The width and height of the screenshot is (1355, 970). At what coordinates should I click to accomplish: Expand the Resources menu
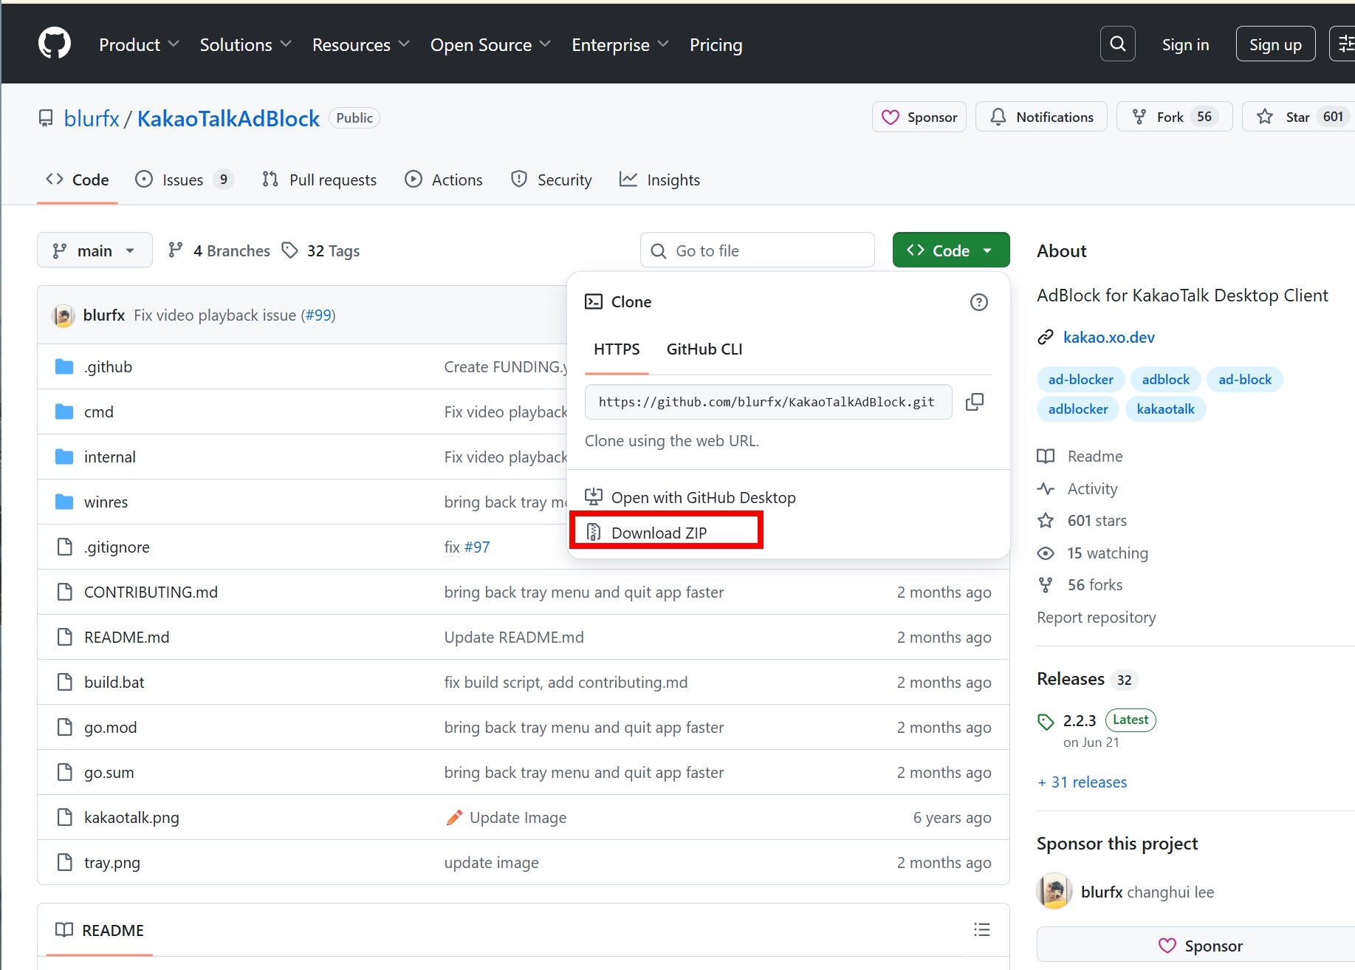click(x=360, y=45)
